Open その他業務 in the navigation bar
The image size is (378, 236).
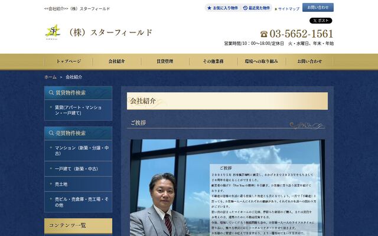pos(213,61)
